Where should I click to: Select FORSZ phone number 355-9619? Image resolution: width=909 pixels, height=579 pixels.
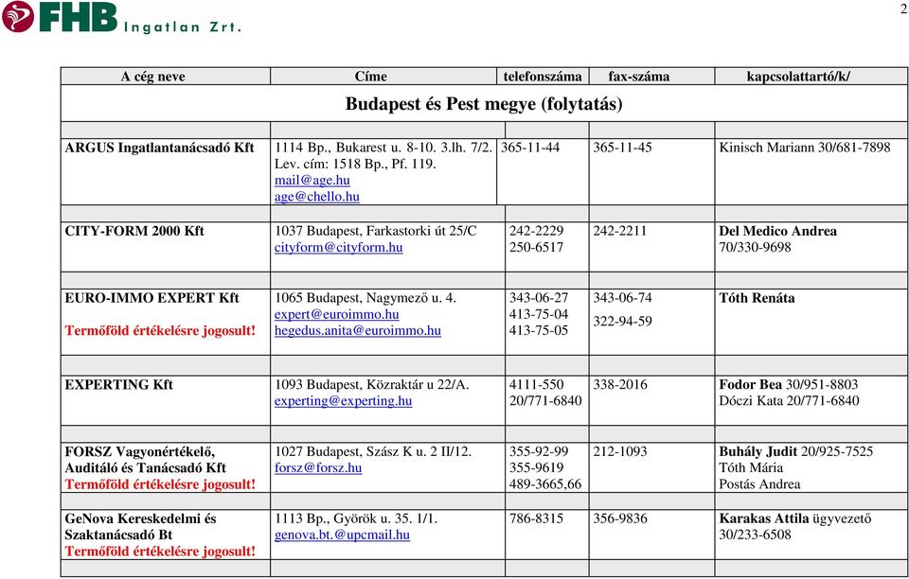536,467
